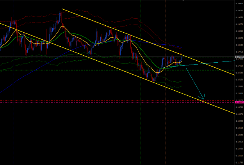244x165 pixels.
Task: Click the 1.19270 price axis label
Action: 239,24
